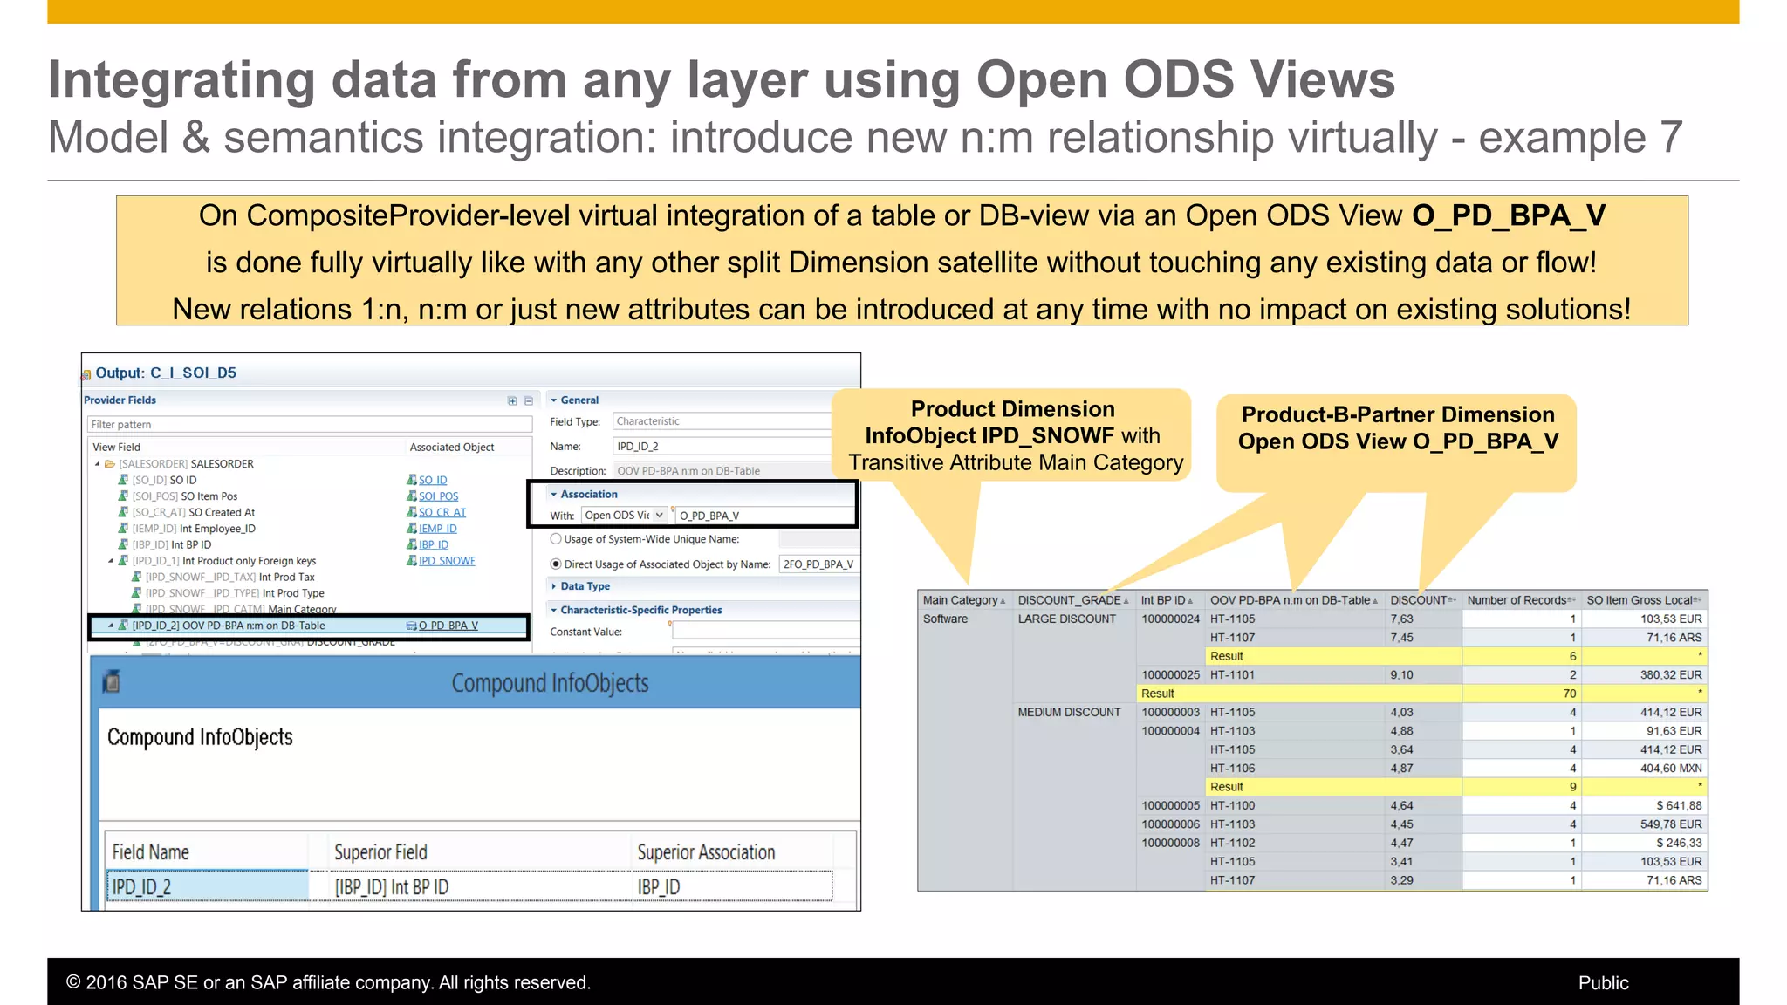The height and width of the screenshot is (1005, 1787).
Task: Collapse the [IPD_ID_2] OOV PD-BPA tree node
Action: point(111,626)
